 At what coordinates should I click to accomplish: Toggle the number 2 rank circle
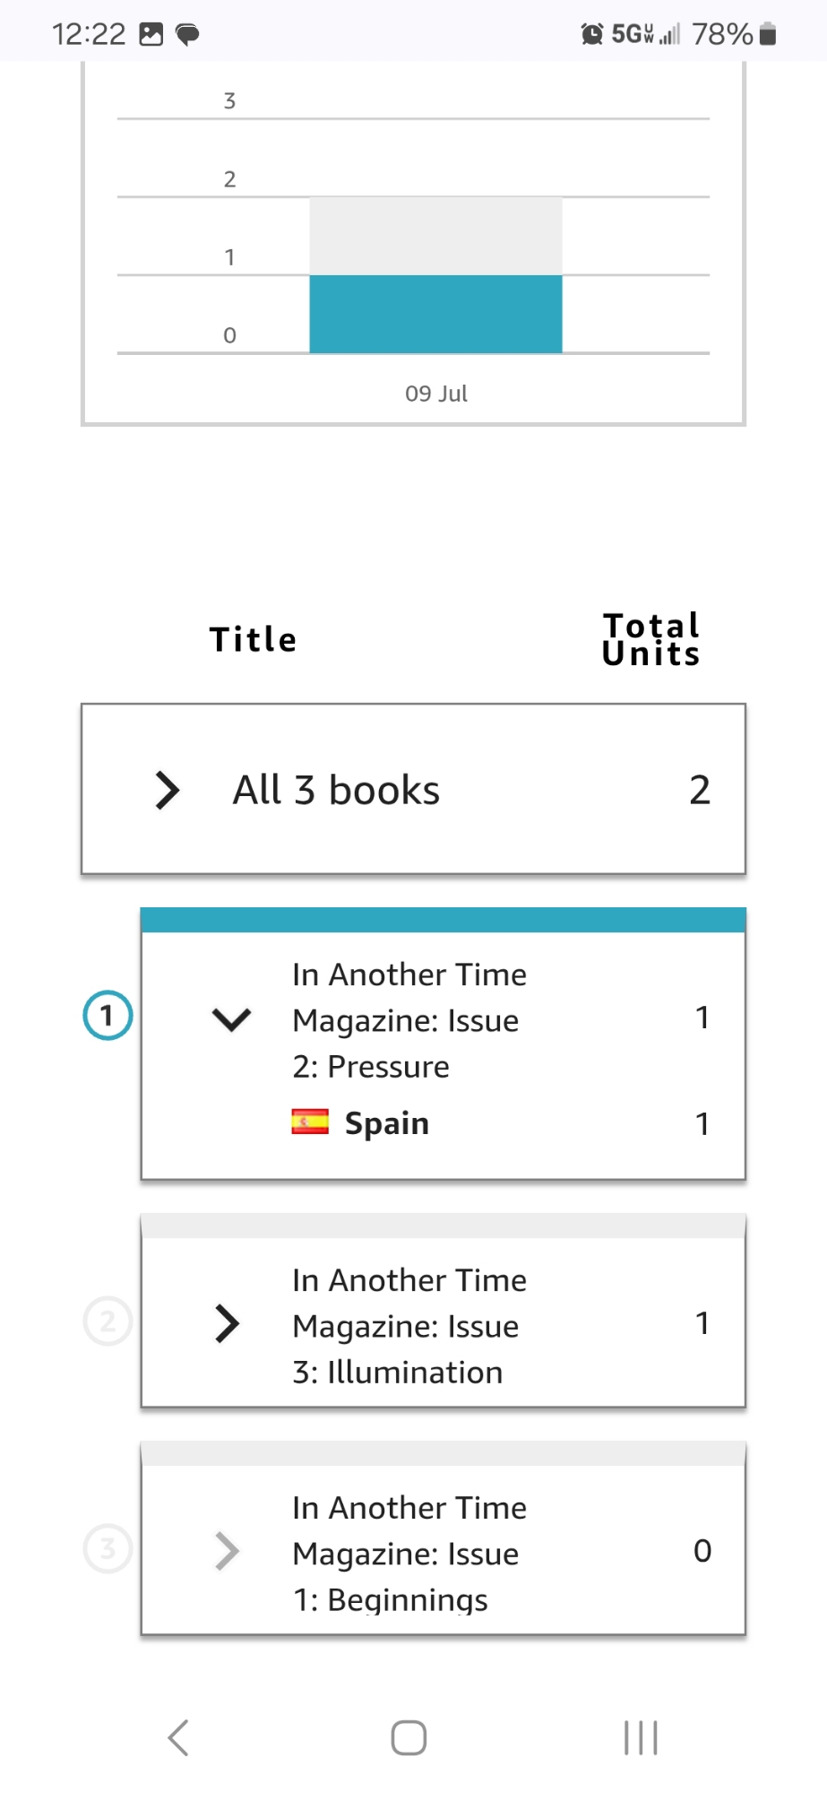(x=108, y=1321)
